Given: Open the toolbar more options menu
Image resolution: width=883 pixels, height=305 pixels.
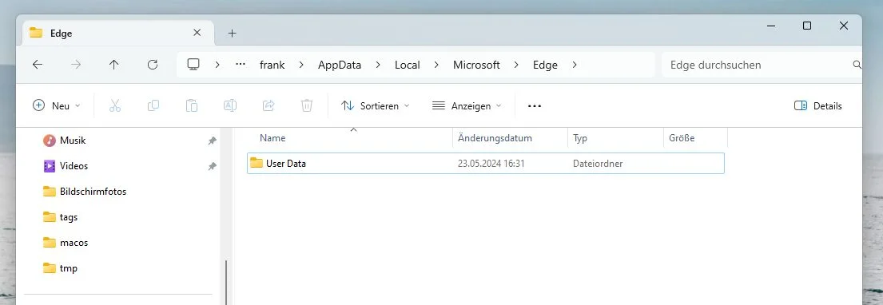Looking at the screenshot, I should [535, 106].
